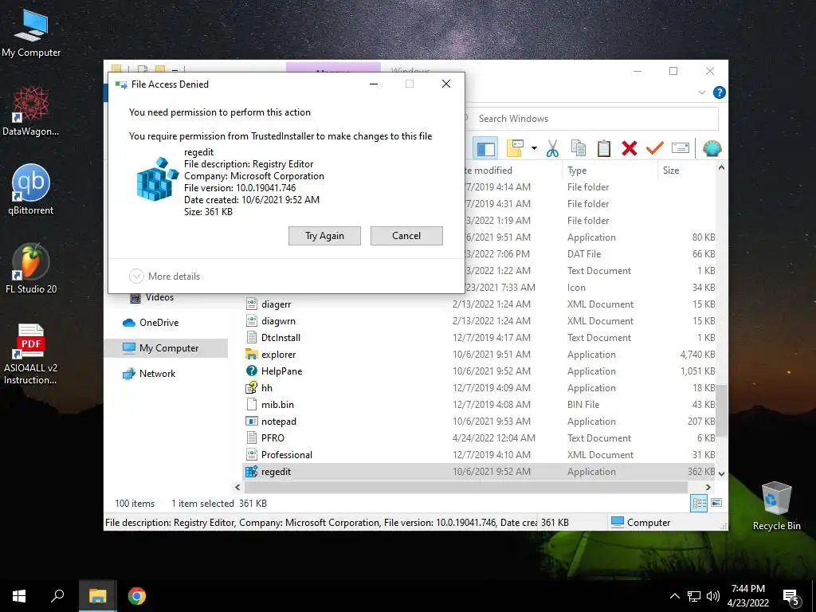This screenshot has width=816, height=612.
Task: Click the BIN File type cell
Action: pyautogui.click(x=583, y=405)
